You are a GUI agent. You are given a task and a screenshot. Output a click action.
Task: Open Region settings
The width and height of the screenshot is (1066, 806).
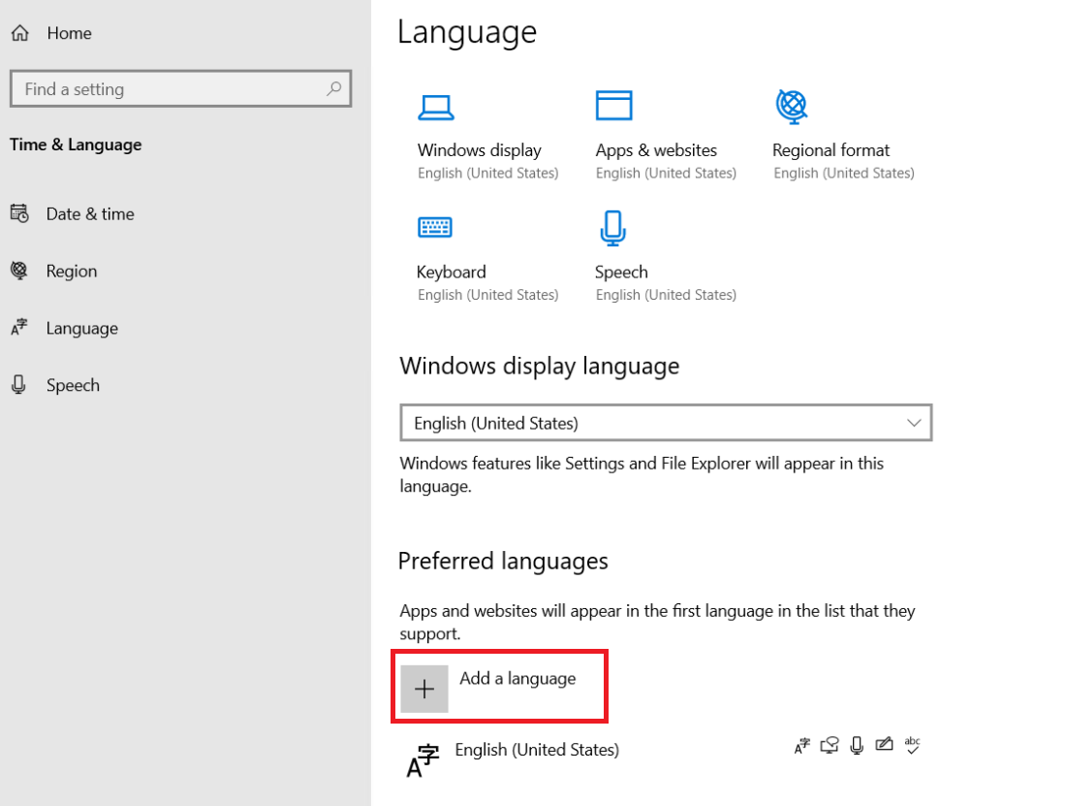coord(72,272)
